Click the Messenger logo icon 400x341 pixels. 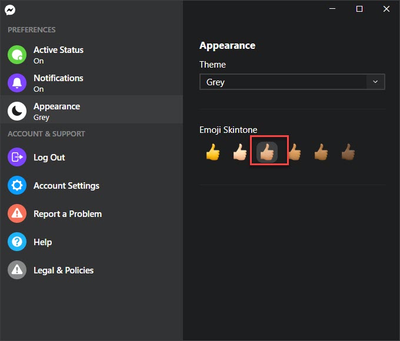point(10,10)
